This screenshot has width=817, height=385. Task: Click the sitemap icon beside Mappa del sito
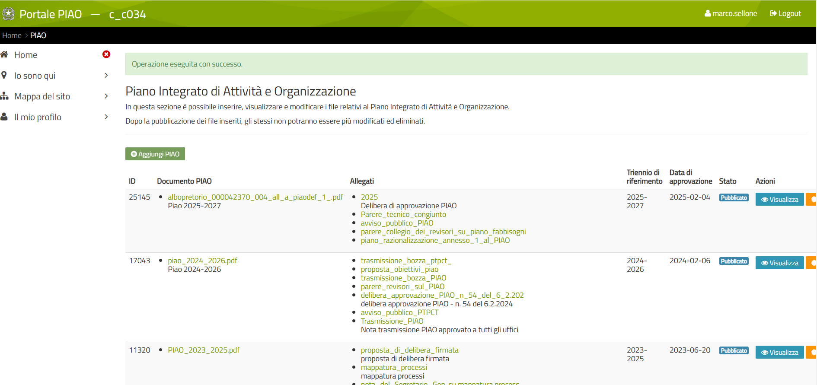click(5, 96)
